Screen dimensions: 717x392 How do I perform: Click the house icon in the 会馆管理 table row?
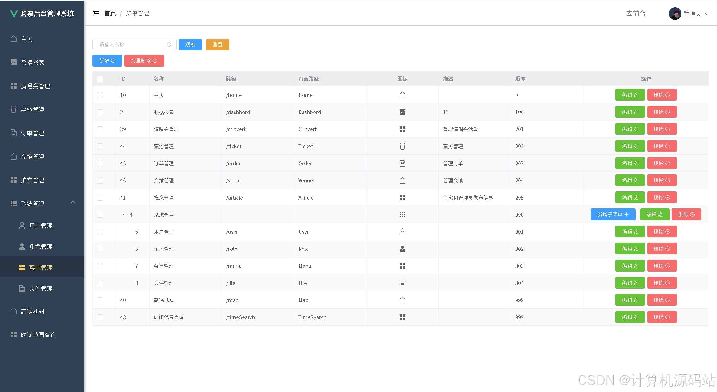[402, 180]
